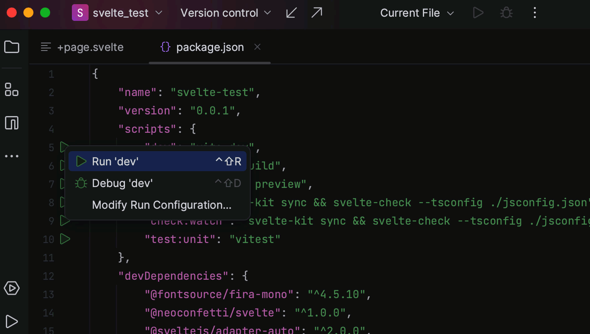The image size is (590, 334).
Task: Click the Debug bug icon in toolbar
Action: 506,13
